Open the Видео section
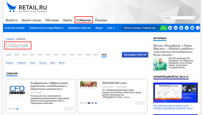 coord(99,28)
